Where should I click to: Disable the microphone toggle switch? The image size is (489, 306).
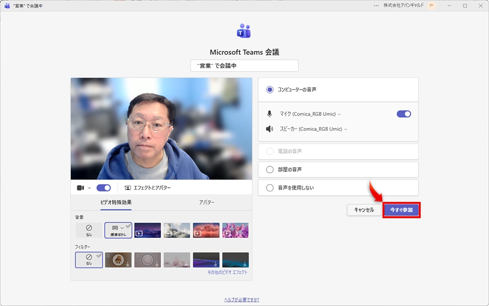pos(404,114)
